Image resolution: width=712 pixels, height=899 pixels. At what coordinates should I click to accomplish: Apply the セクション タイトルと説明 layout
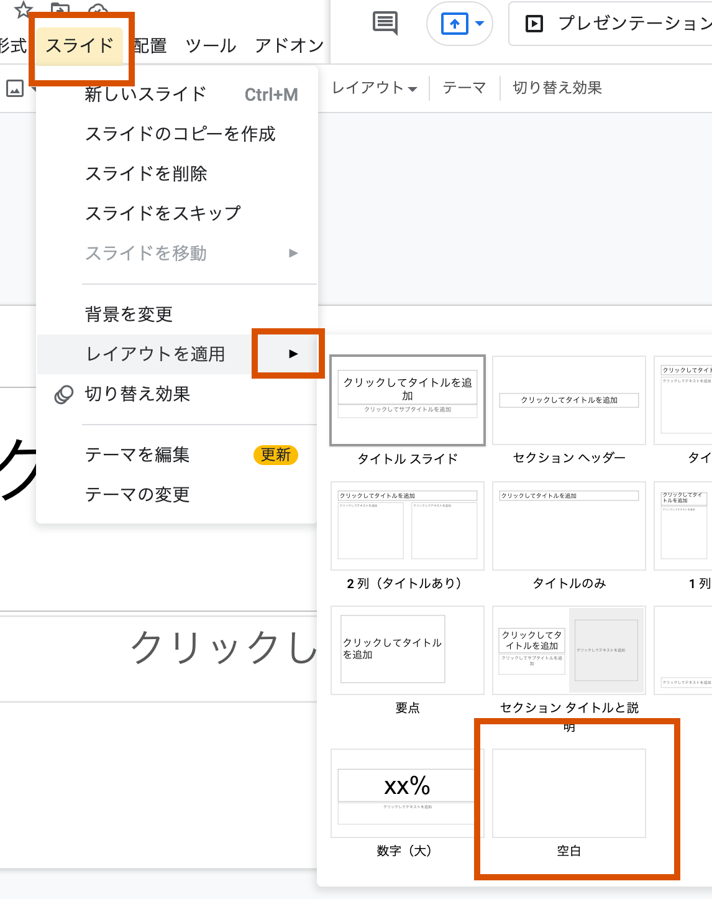click(x=569, y=650)
